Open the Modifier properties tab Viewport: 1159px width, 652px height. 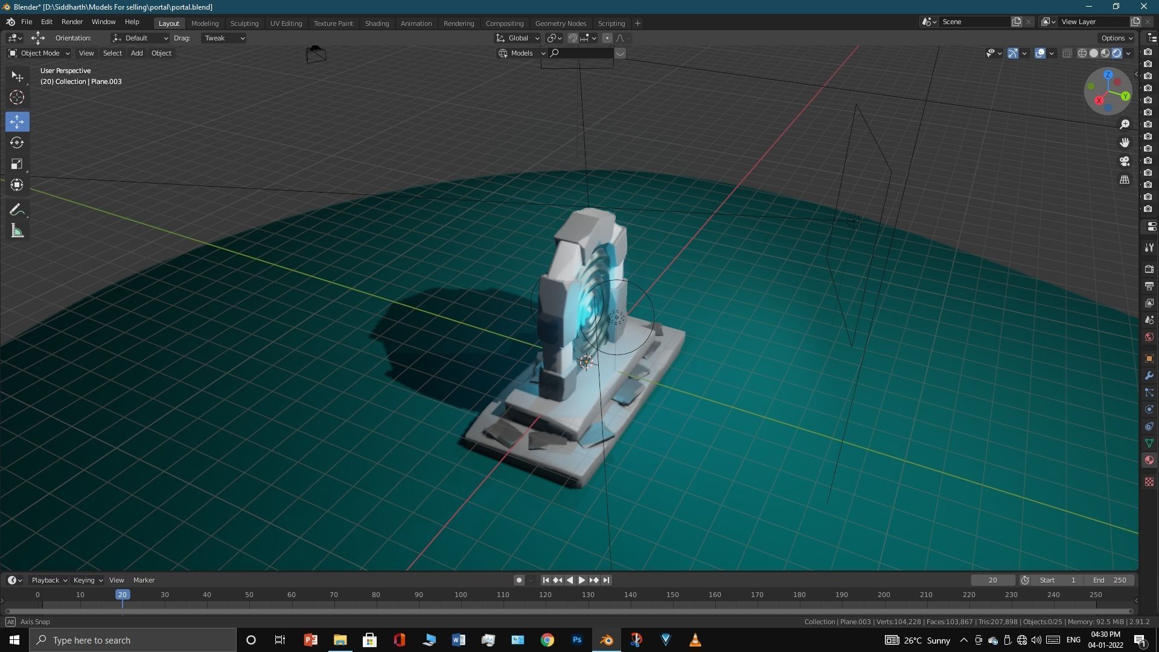[x=1149, y=376]
